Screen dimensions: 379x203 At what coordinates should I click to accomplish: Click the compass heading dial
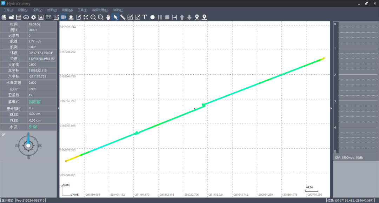point(28,145)
